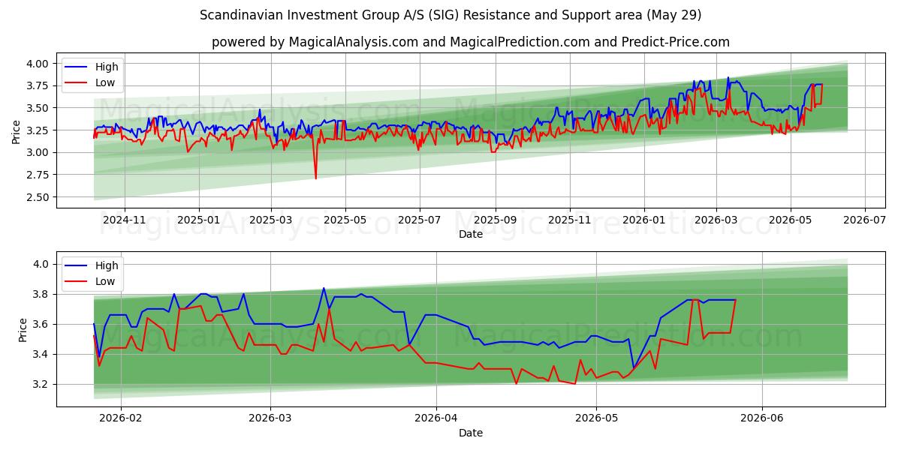Click the '2025-11' date tick on top chart
This screenshot has height=450, width=901.
(569, 221)
